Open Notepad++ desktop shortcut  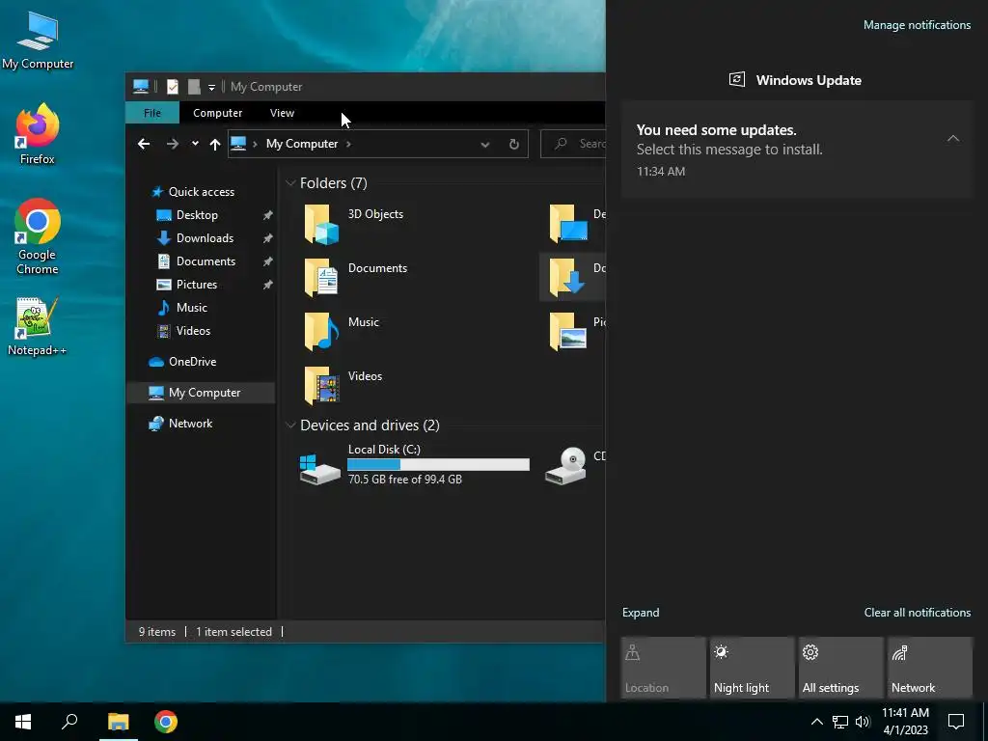pos(38,326)
